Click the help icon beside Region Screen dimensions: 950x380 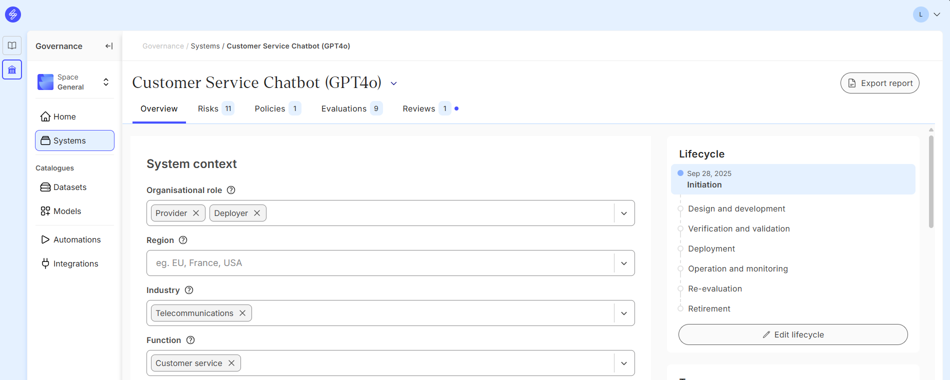tap(183, 240)
